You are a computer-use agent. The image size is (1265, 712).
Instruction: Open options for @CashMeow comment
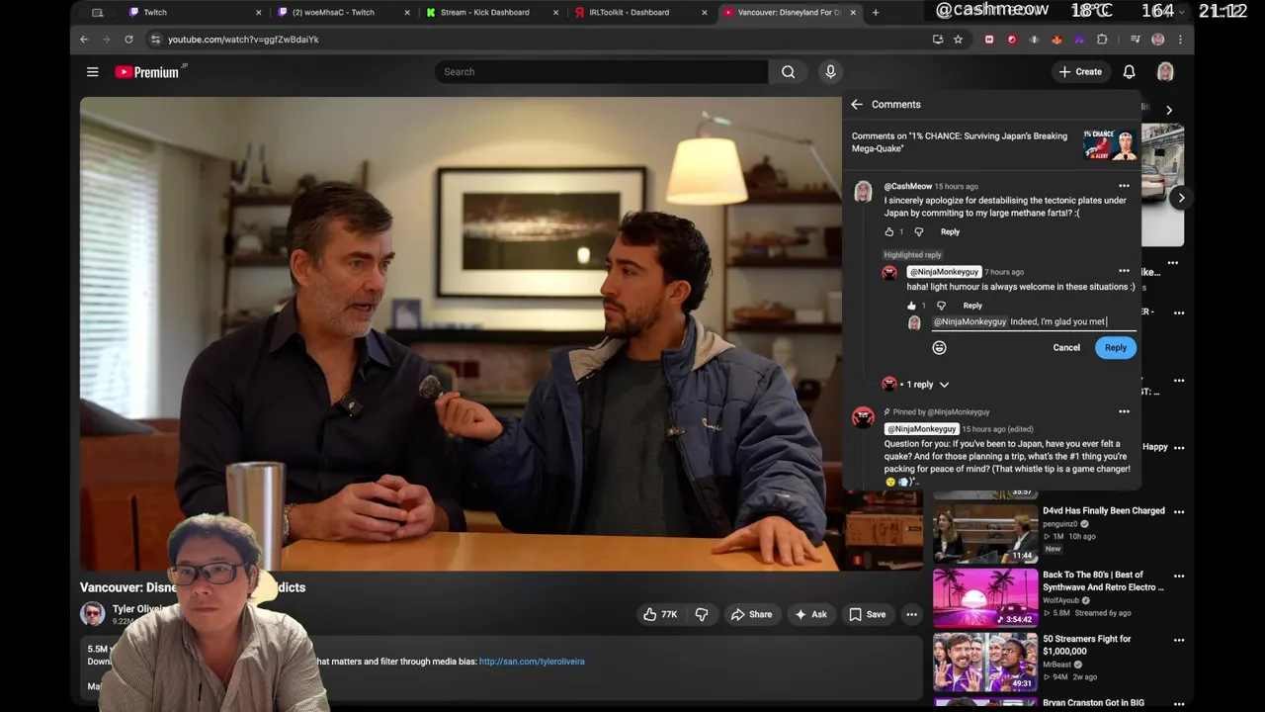coord(1124,186)
